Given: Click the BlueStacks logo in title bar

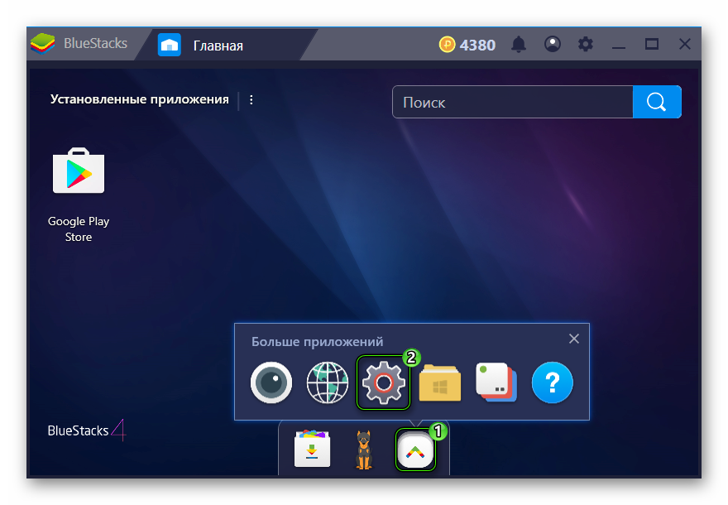Looking at the screenshot, I should 42,44.
